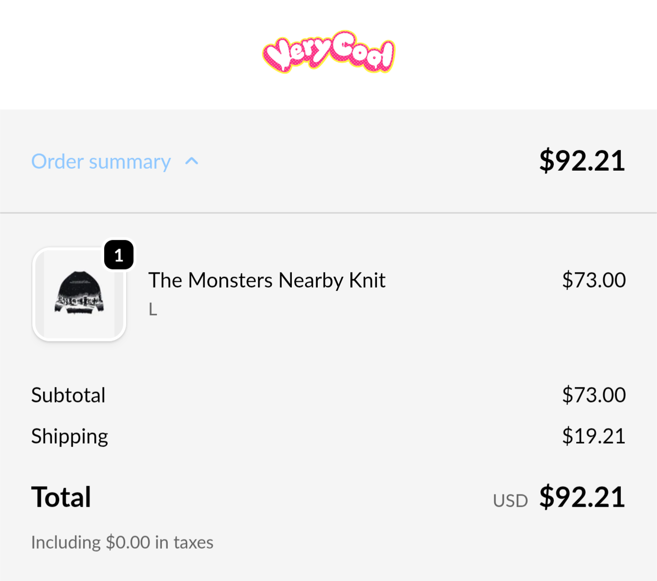Viewport: 657px width, 581px height.
Task: Click the word Including in tax note
Action: point(66,542)
